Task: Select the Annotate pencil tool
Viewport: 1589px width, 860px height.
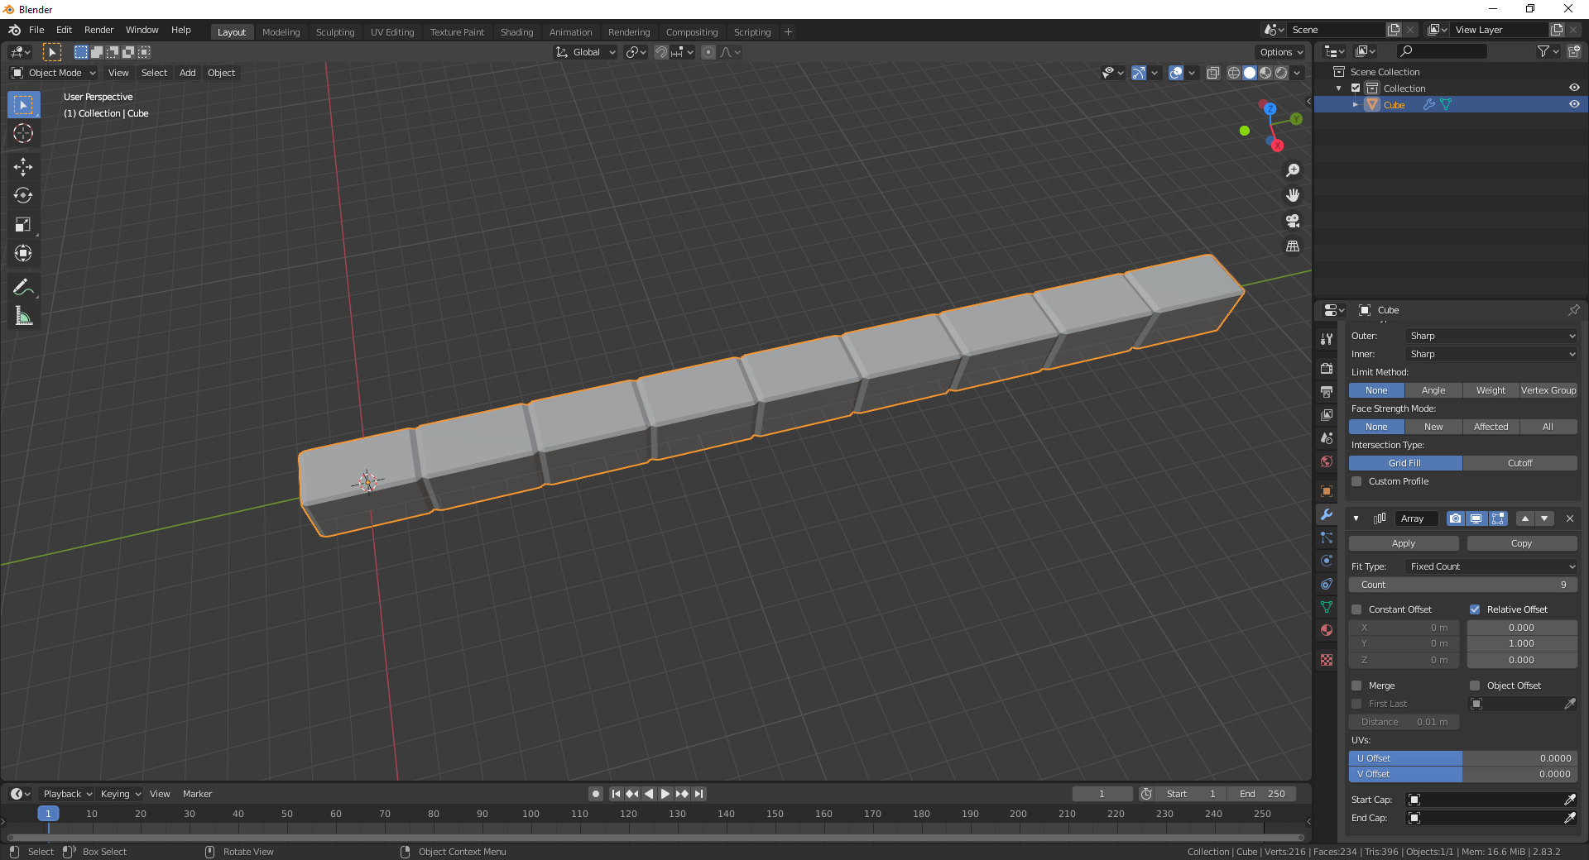Action: (23, 288)
